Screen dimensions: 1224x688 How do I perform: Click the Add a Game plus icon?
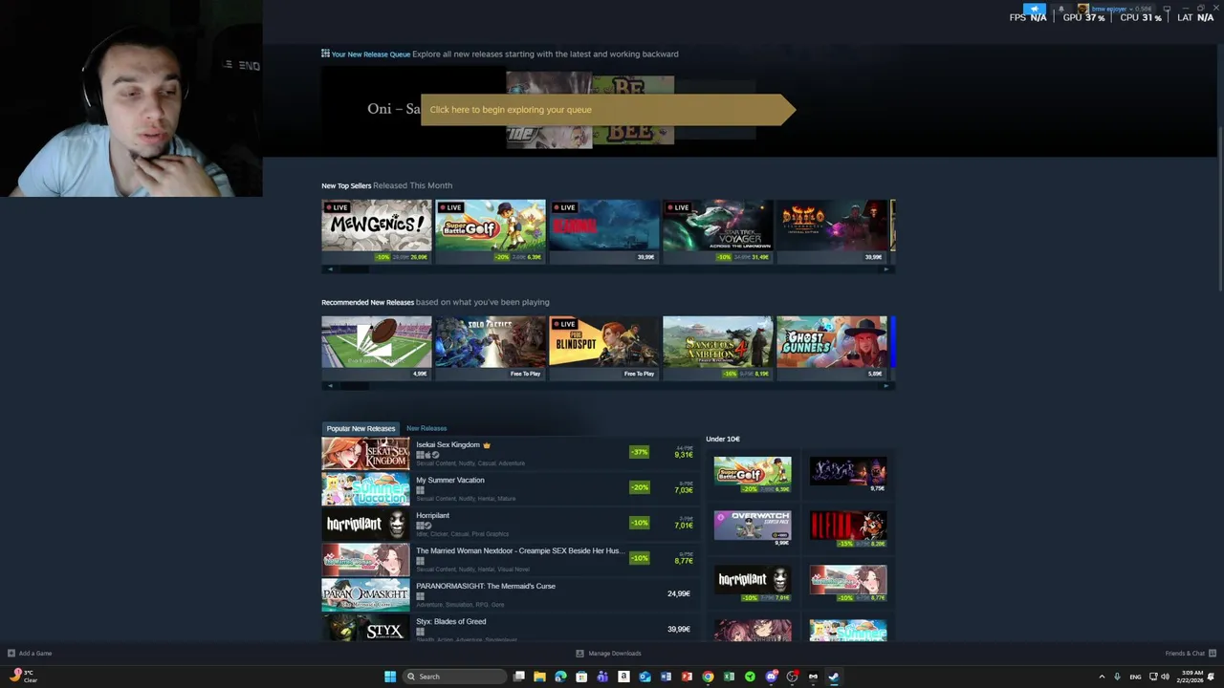[11, 654]
